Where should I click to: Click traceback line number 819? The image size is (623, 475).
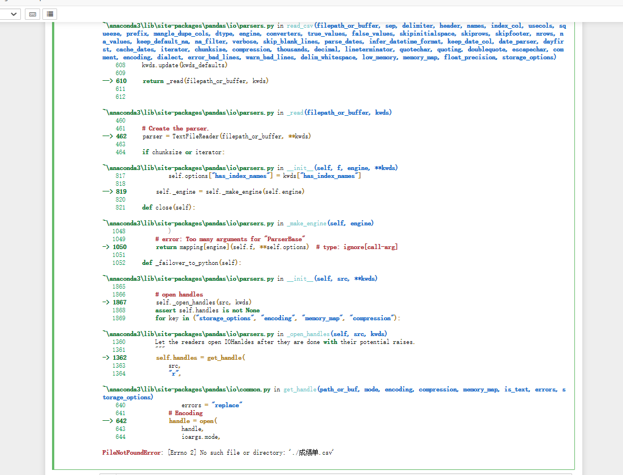[x=121, y=191]
